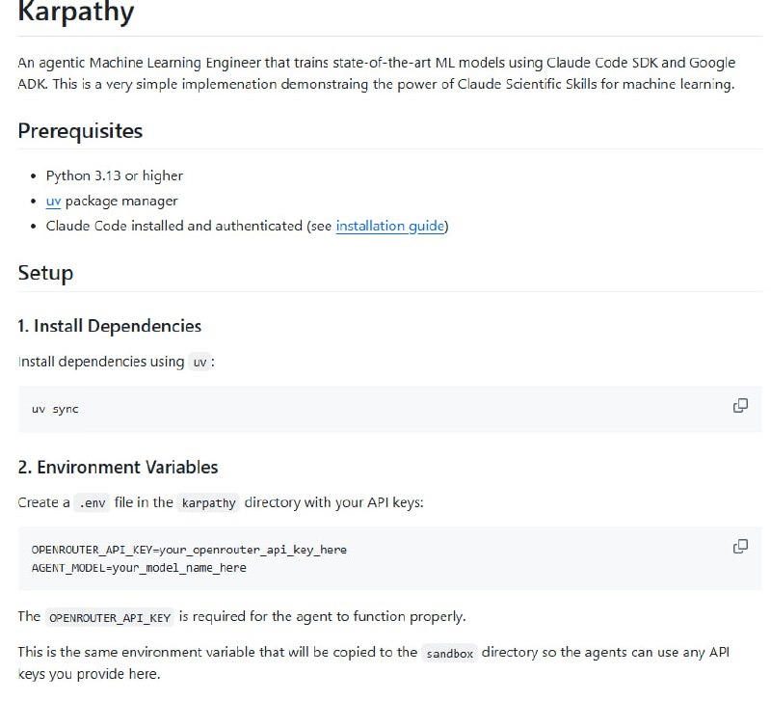Copy the environment variables code block
Image resolution: width=771 pixels, height=701 pixels.
coord(740,547)
